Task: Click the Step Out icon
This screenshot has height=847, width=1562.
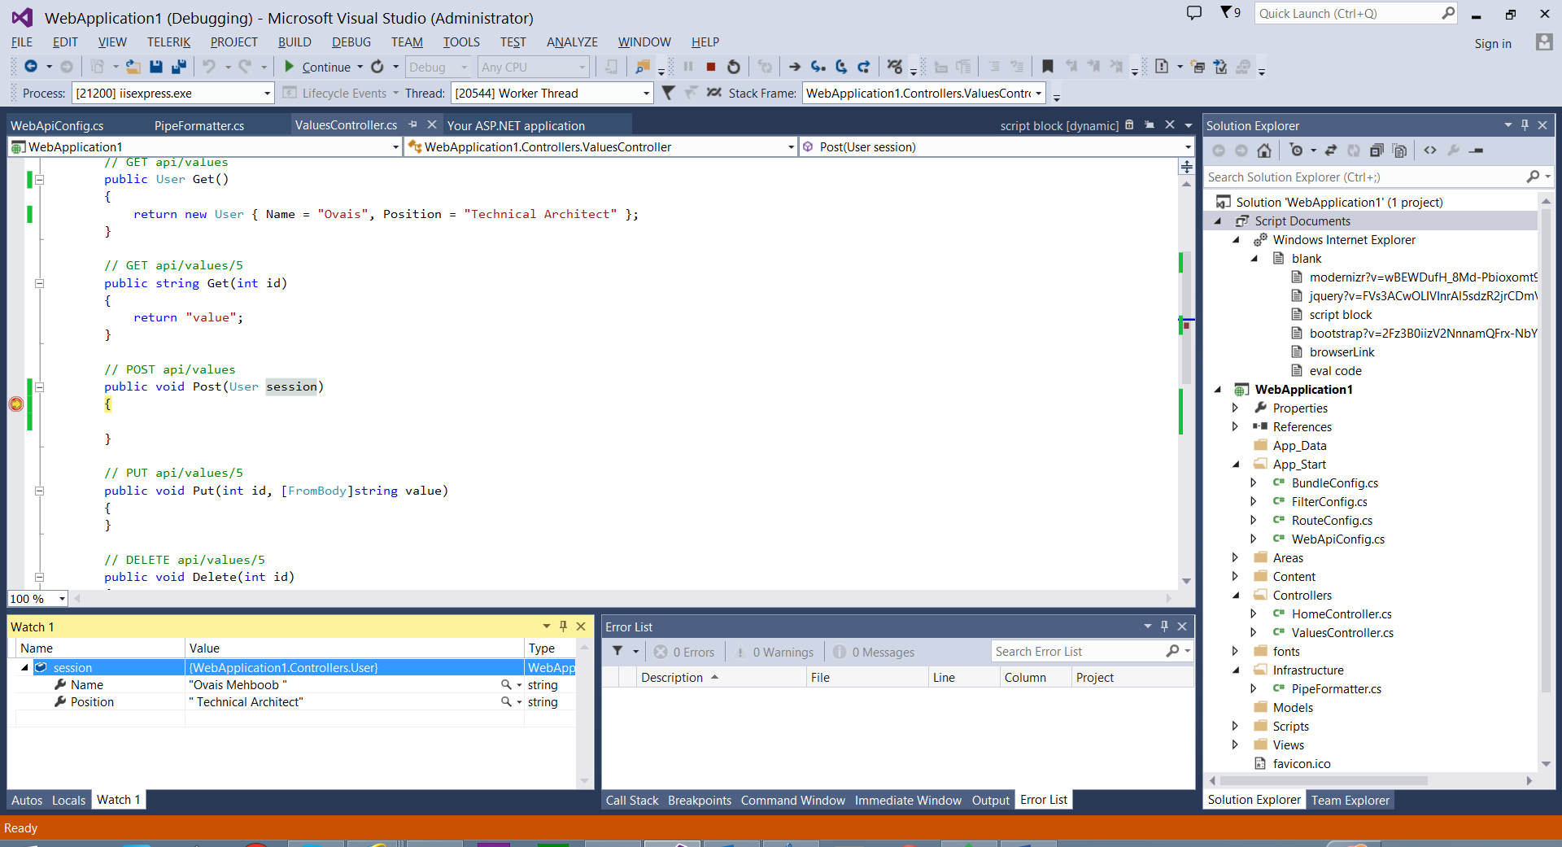Action: tap(864, 67)
